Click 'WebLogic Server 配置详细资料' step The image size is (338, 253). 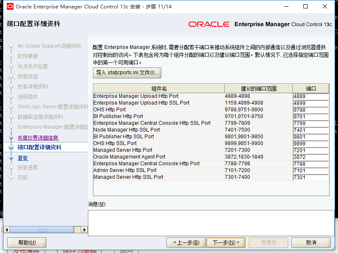coord(53,107)
